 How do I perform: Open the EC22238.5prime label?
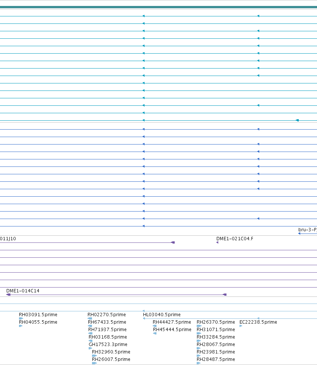click(258, 322)
